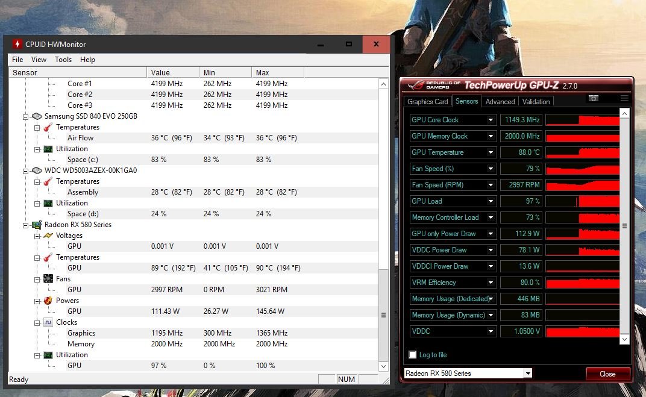The height and width of the screenshot is (397, 646).
Task: Click the Utilization chip icon under WDC drive
Action: (x=48, y=204)
